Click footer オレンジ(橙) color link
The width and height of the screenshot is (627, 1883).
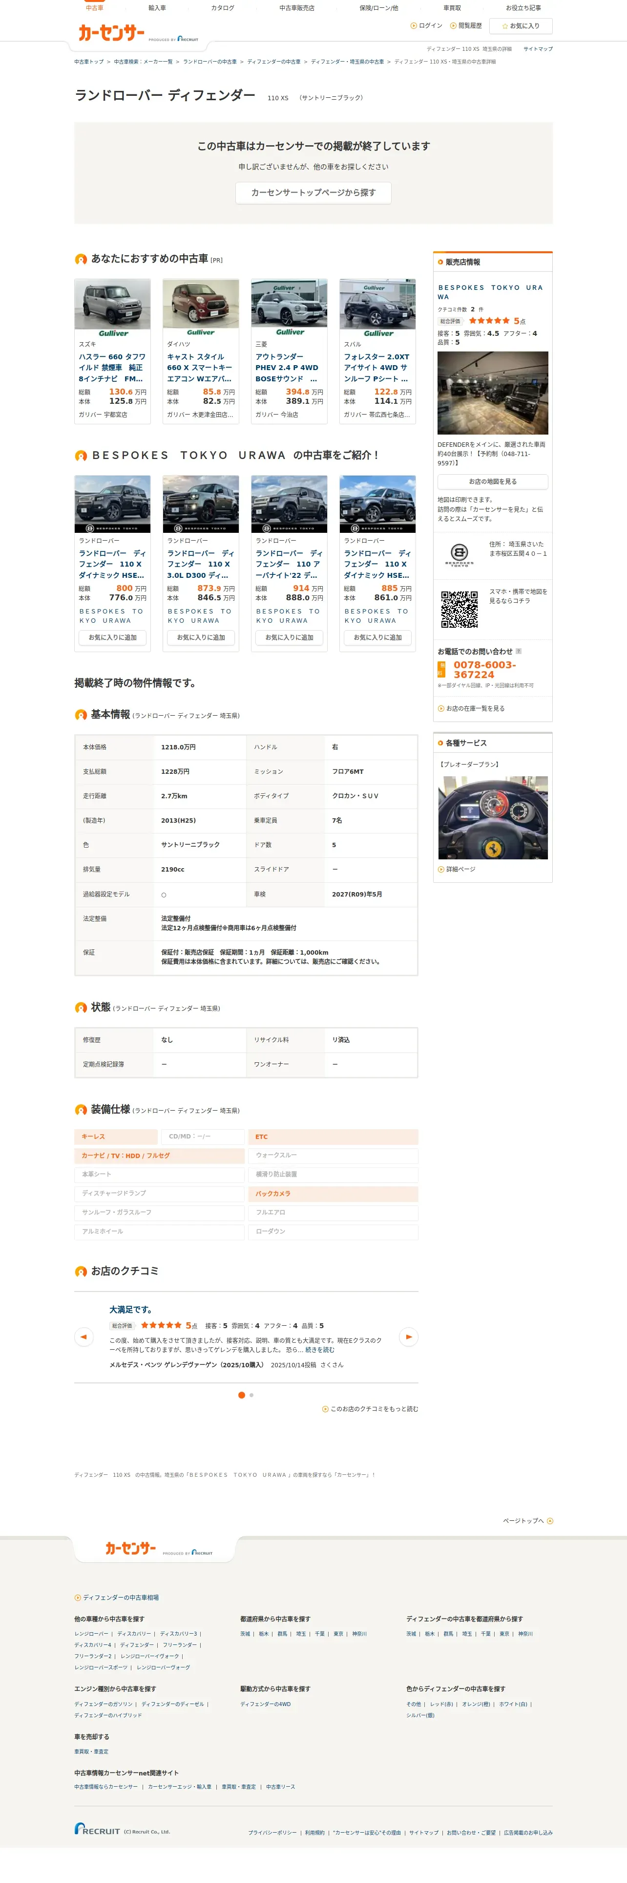476,1704
